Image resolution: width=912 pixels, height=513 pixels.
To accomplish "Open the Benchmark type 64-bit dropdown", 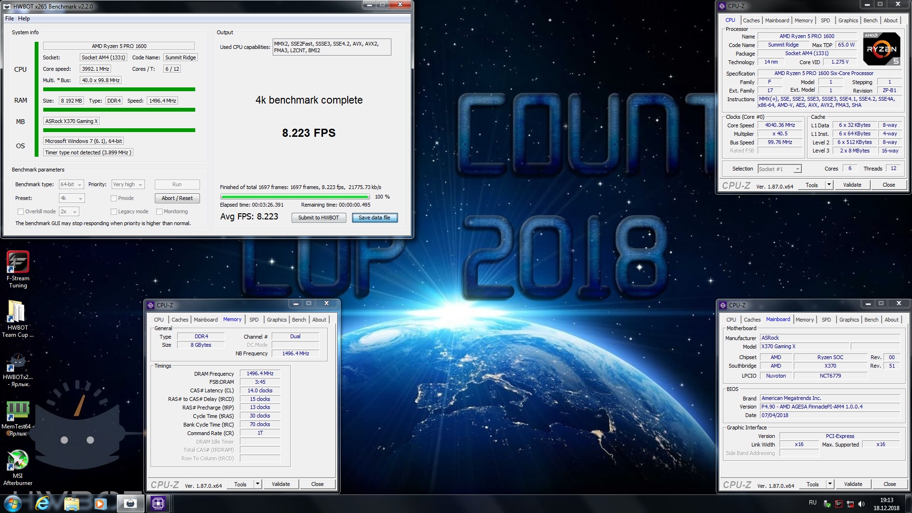I will click(71, 184).
